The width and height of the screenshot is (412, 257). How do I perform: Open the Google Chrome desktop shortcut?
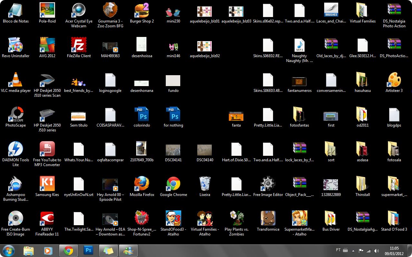click(x=173, y=184)
